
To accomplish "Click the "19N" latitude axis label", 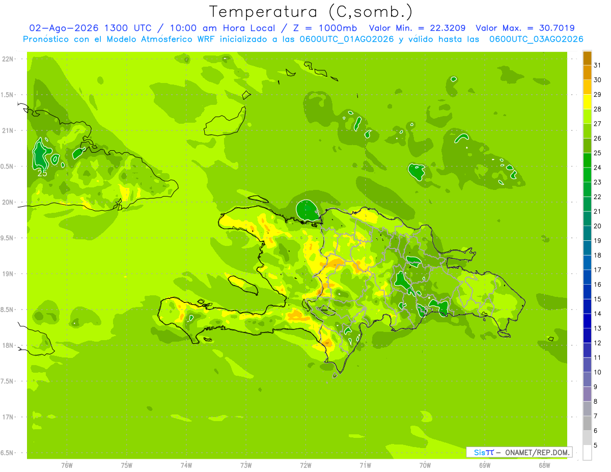I will point(8,273).
